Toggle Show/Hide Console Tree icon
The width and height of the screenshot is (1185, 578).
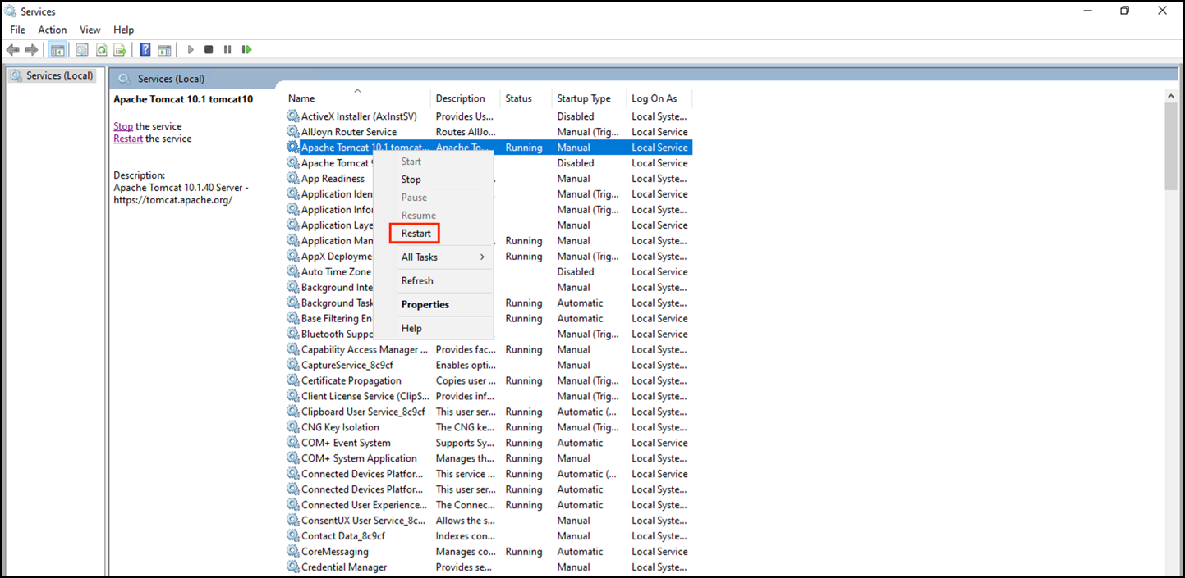(57, 50)
